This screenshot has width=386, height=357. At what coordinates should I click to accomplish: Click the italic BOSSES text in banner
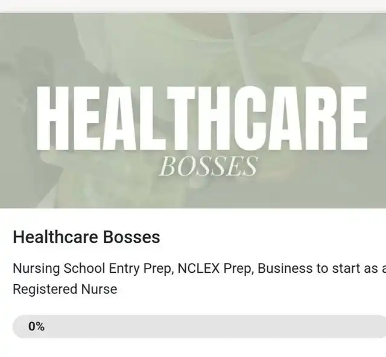(x=208, y=166)
